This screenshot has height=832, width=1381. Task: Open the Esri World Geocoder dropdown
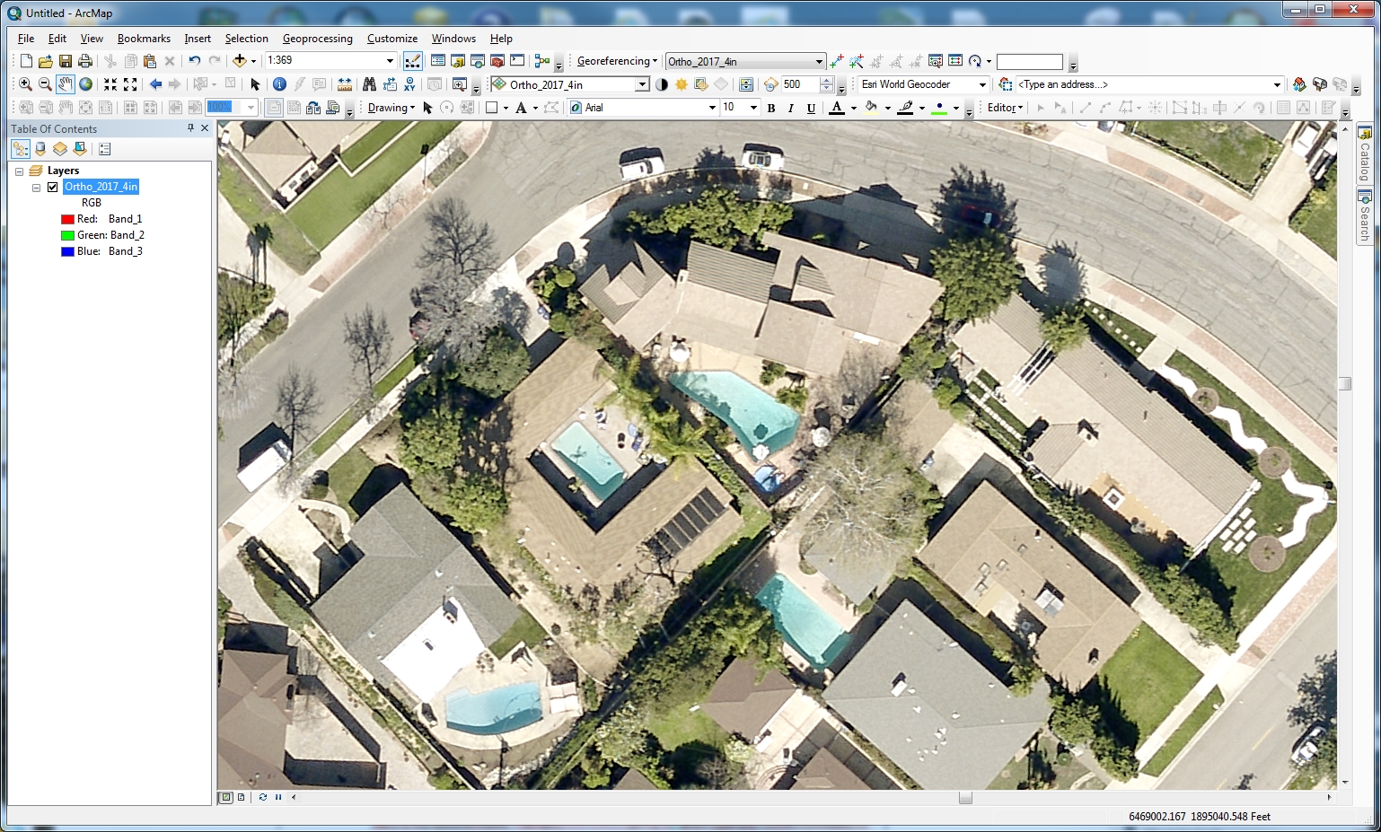(982, 84)
